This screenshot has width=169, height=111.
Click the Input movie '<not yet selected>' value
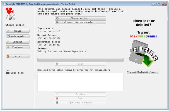[49, 31]
